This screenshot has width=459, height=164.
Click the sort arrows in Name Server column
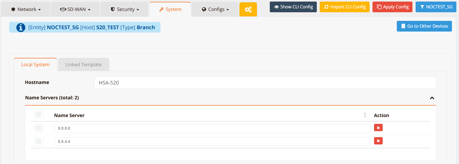pos(365,115)
